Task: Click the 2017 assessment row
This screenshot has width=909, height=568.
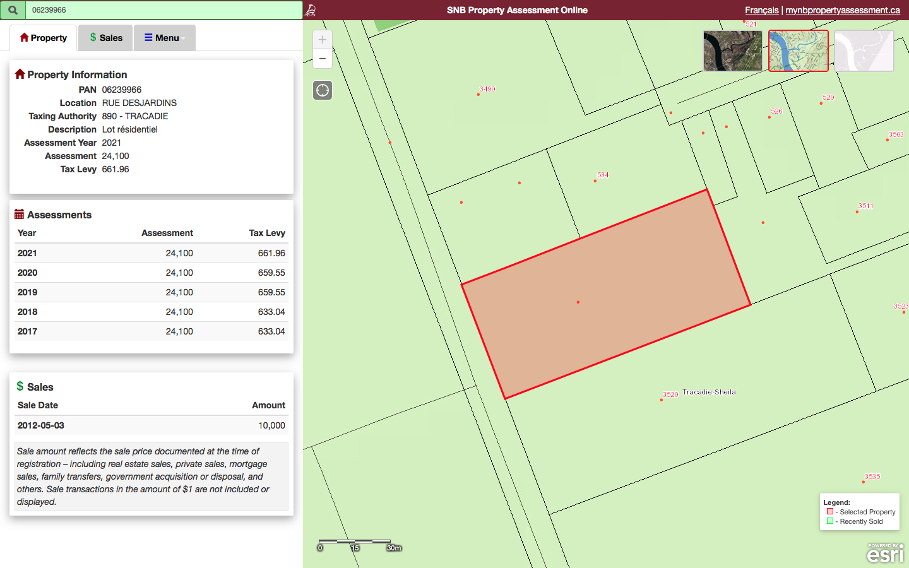Action: pyautogui.click(x=151, y=331)
